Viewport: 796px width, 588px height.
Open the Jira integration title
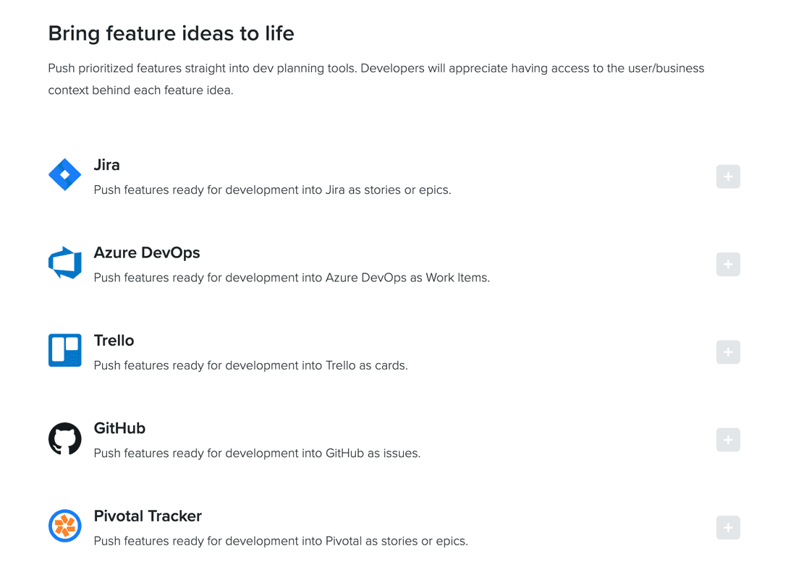point(107,165)
